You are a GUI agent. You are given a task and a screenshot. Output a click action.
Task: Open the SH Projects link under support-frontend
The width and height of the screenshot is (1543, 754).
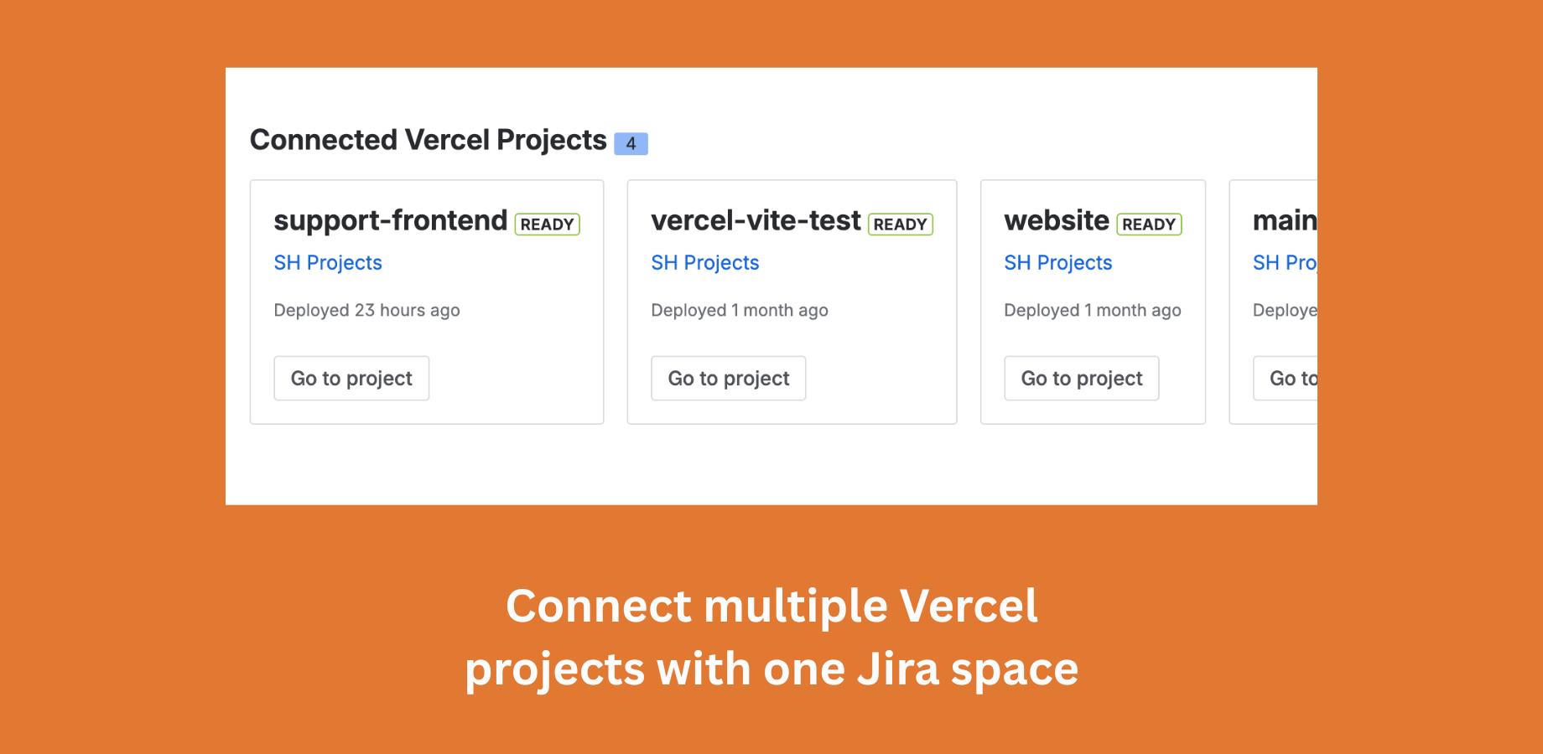328,262
